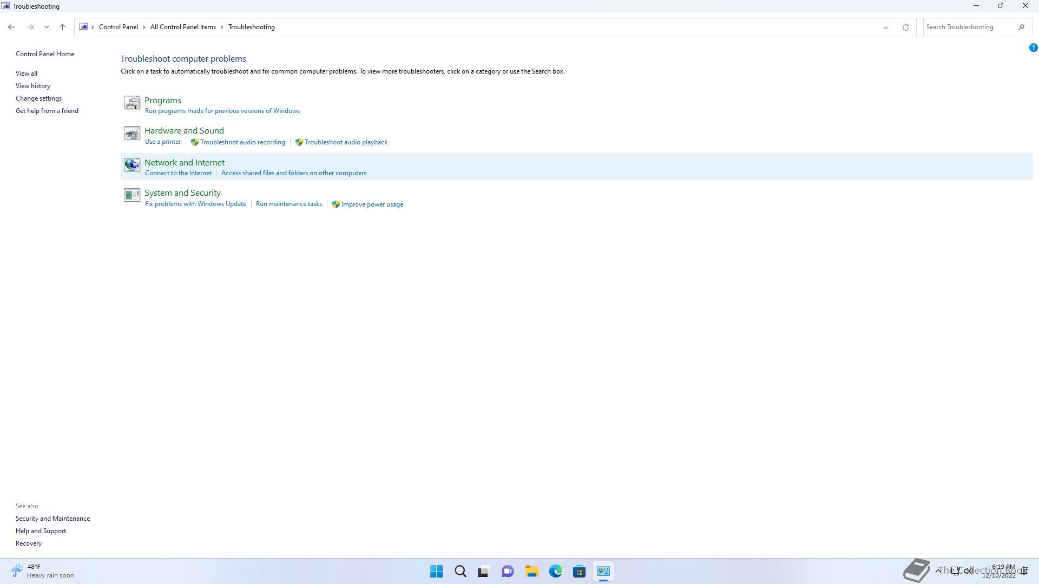Click the System and Security category icon
The image size is (1039, 584).
(x=131, y=195)
